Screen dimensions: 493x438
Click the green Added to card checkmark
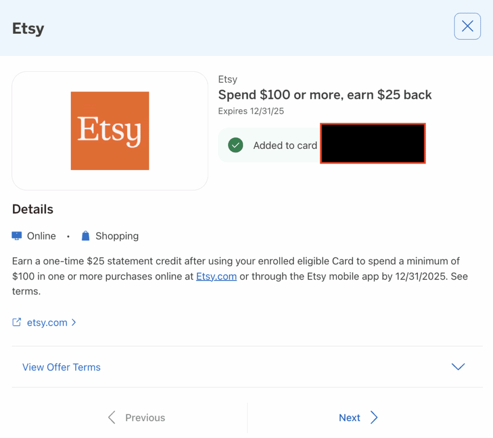[x=235, y=145]
